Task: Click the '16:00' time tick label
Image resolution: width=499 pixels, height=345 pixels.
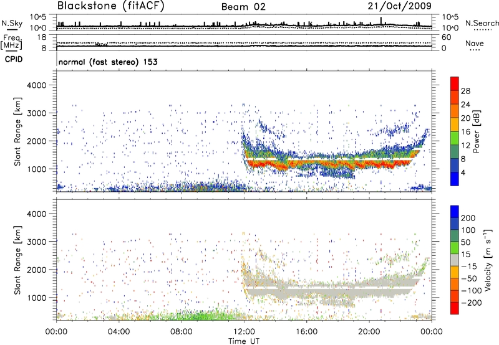Action: 306,331
